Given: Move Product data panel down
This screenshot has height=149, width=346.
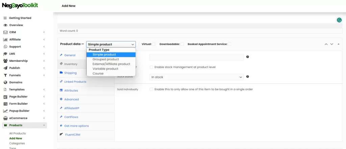Looking at the screenshot, I should pyautogui.click(x=332, y=44).
